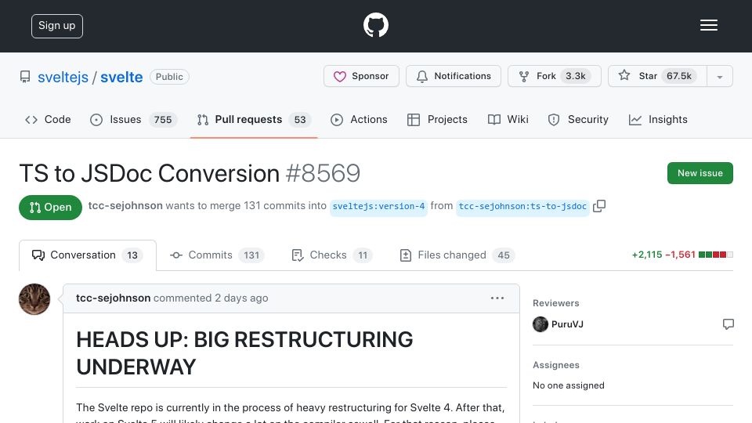Open tcc-sejohnson link in comment header

point(113,298)
